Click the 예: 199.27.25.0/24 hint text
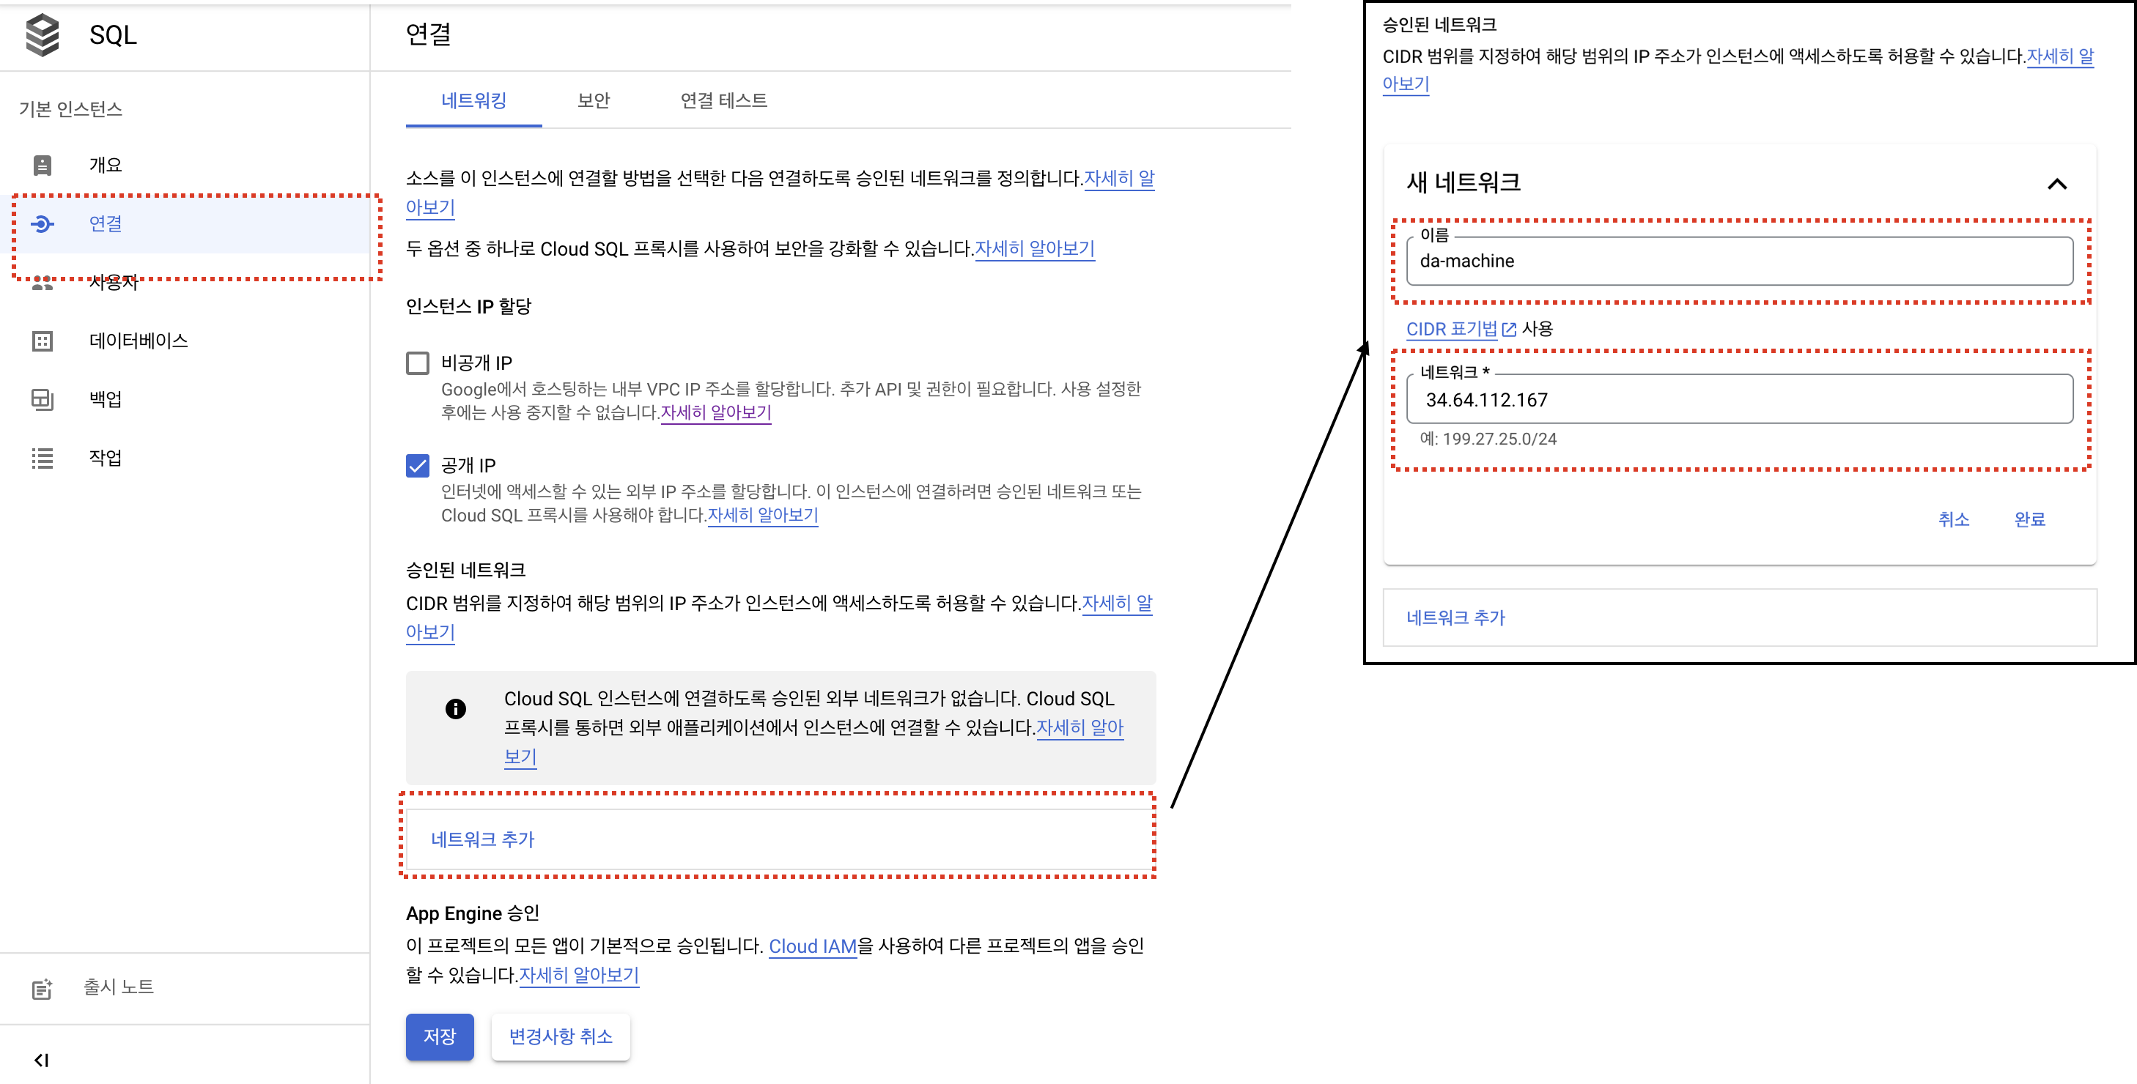Image resolution: width=2137 pixels, height=1084 pixels. [x=1488, y=439]
